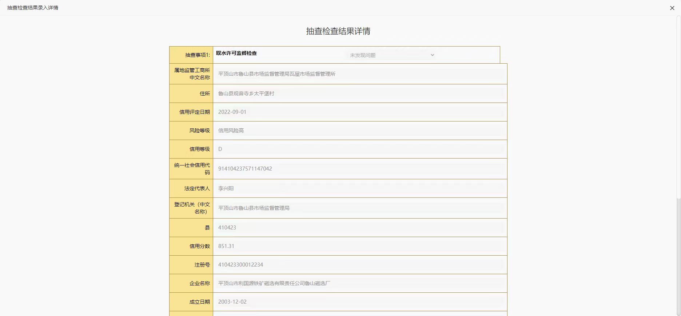Viewport: 681px width, 316px height.
Task: Close the 抽查检查结果录入详情 dialog
Action: 672,8
